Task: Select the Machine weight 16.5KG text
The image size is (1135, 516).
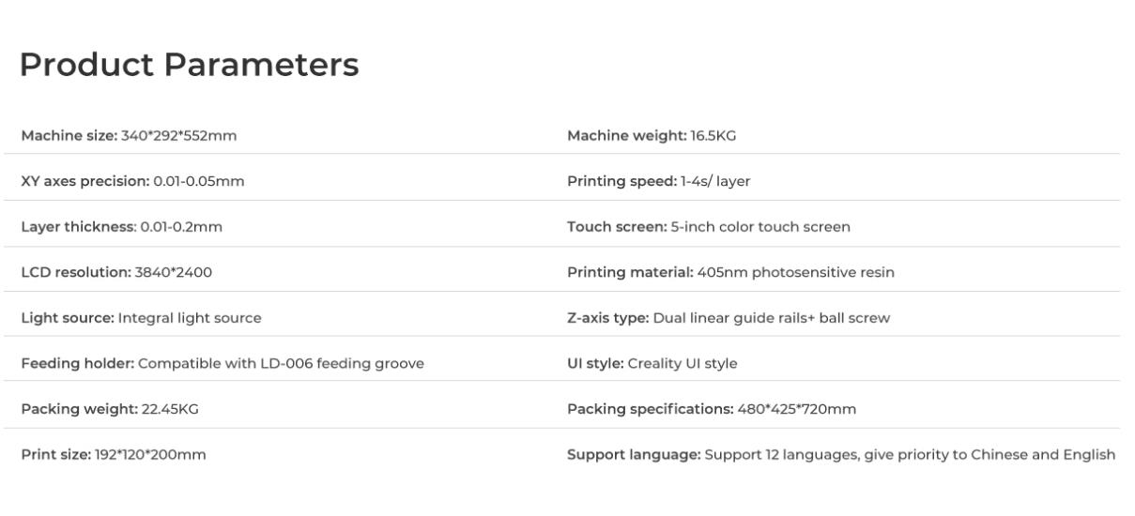Action: click(652, 136)
